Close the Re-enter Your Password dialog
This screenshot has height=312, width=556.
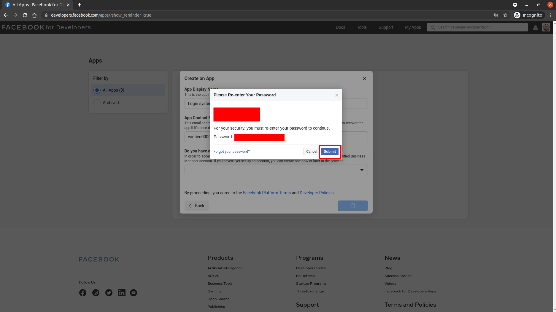pos(337,95)
